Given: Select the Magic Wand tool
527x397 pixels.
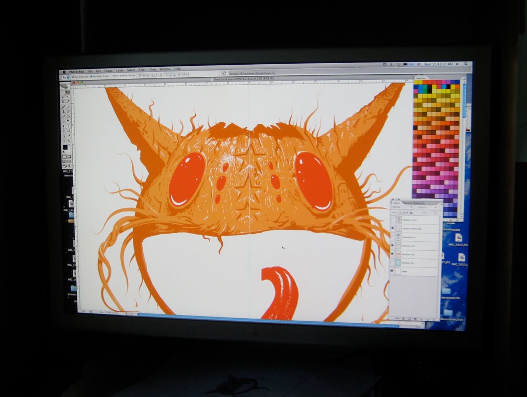Looking at the screenshot, I should tap(68, 97).
